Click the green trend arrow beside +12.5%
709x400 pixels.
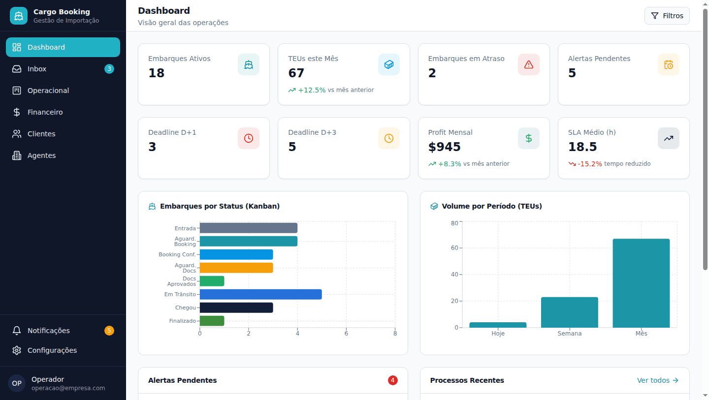click(292, 90)
